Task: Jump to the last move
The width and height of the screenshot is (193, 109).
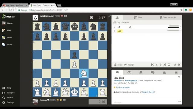Action: (165, 64)
